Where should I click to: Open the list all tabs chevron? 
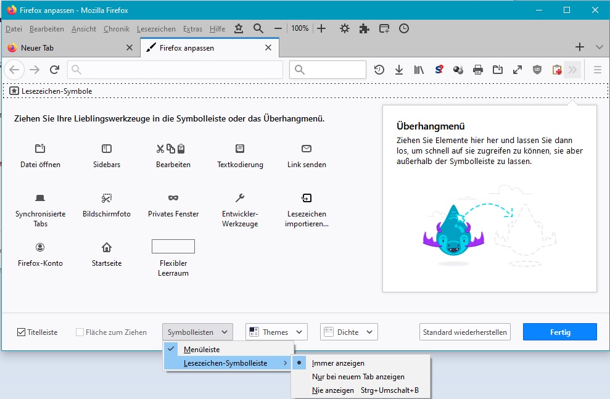point(599,47)
